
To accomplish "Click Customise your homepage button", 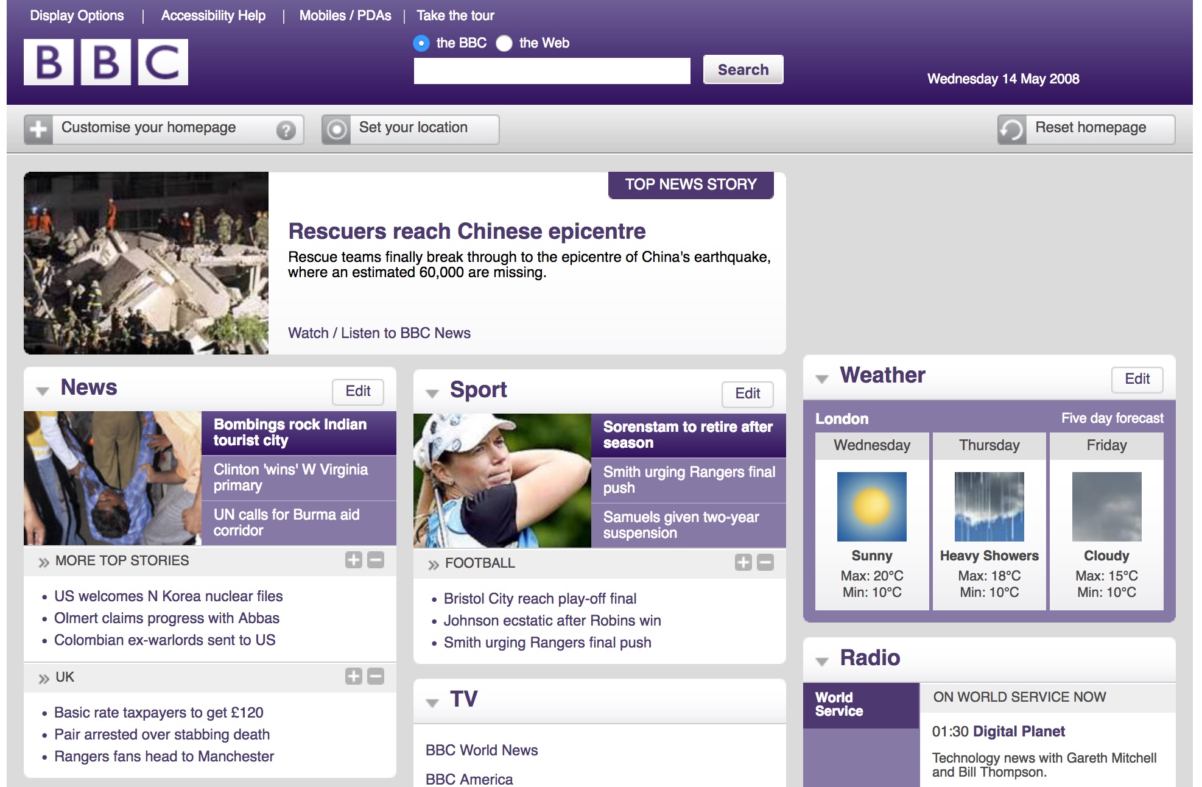I will click(164, 129).
